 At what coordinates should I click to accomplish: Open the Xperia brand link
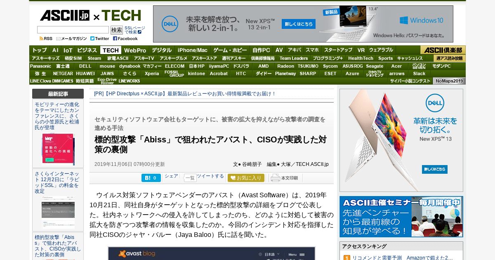[152, 73]
